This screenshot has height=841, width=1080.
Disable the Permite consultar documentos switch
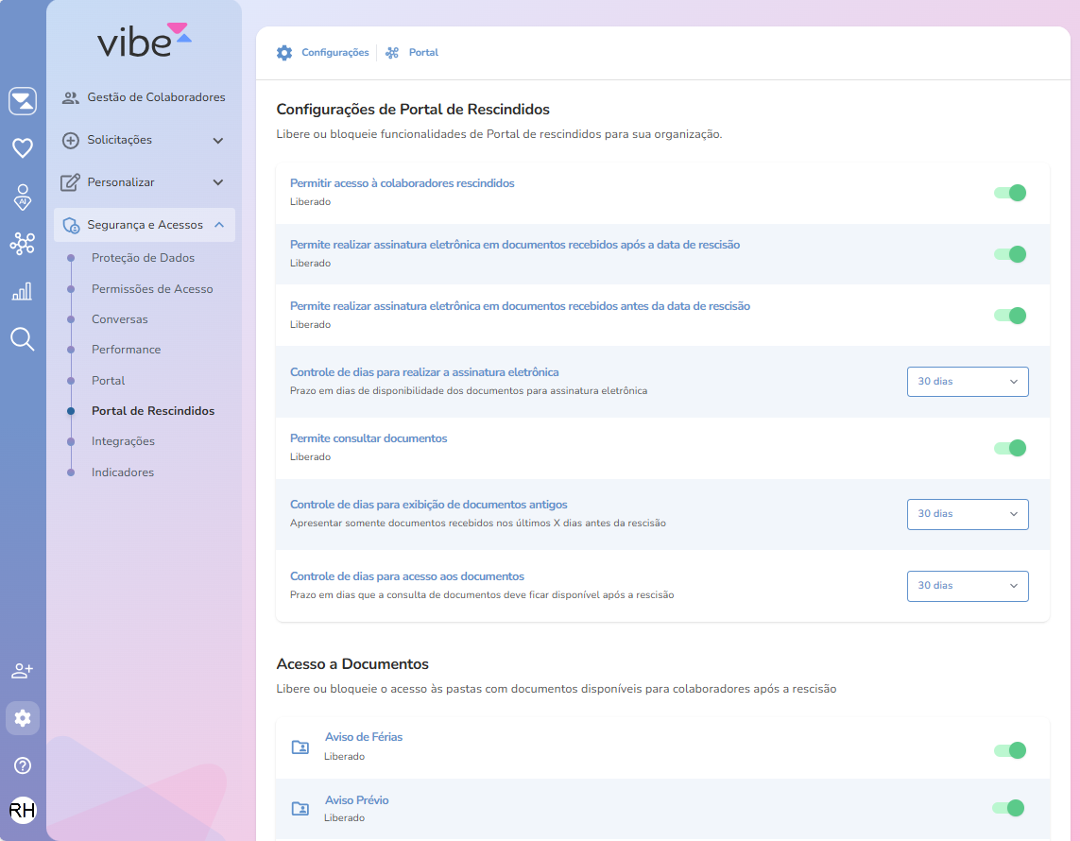coord(1009,448)
